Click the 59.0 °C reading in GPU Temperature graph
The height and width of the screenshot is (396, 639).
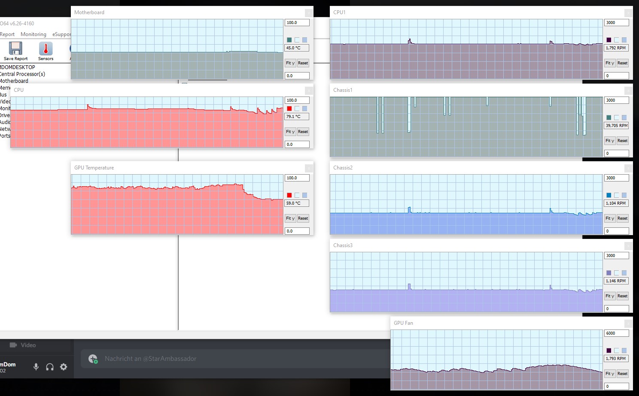tap(297, 203)
